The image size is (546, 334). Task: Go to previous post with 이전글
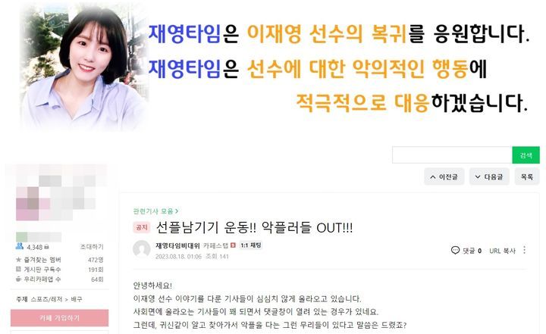444,176
